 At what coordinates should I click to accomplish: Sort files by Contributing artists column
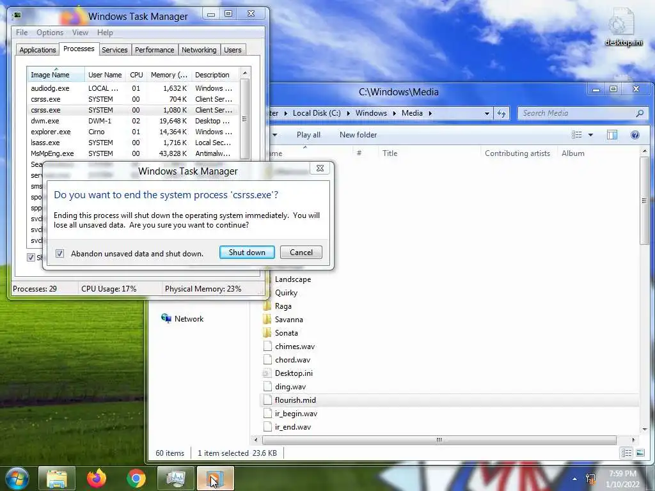[518, 153]
